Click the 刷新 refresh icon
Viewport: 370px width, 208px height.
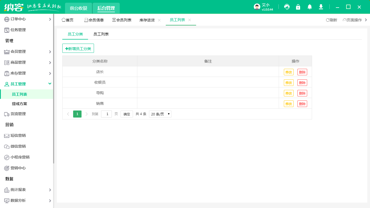(x=327, y=20)
